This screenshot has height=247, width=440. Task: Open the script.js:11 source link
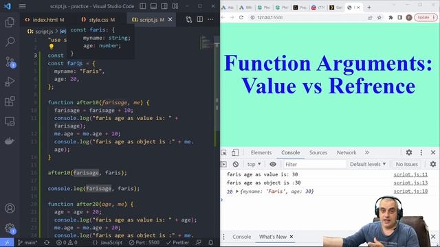[410, 174]
